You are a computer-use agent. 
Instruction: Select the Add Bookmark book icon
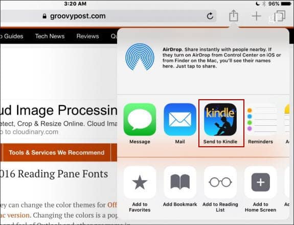[180, 182]
